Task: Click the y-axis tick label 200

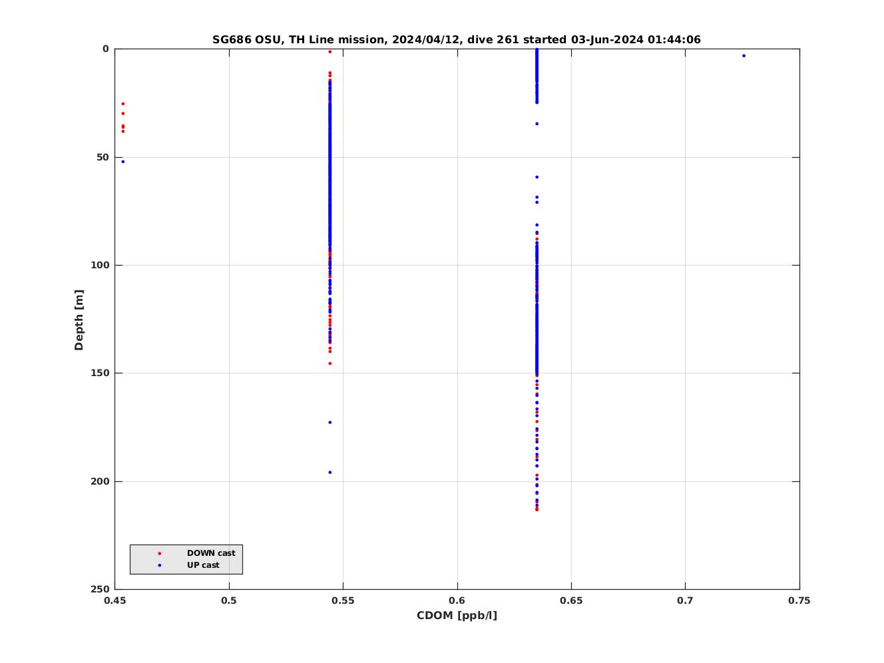Action: (x=101, y=481)
